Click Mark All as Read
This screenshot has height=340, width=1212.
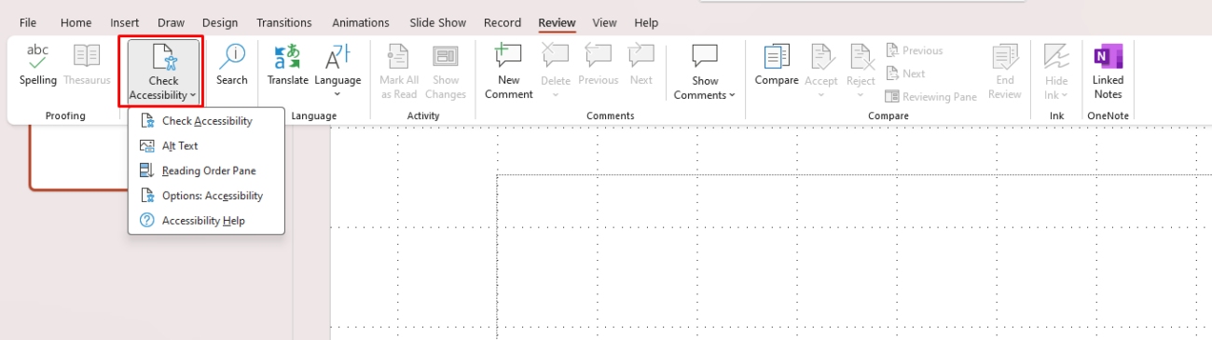click(x=399, y=72)
